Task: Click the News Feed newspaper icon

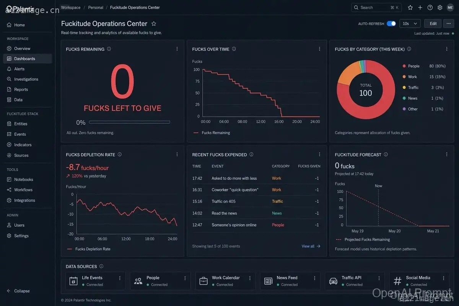Action: pos(269,281)
